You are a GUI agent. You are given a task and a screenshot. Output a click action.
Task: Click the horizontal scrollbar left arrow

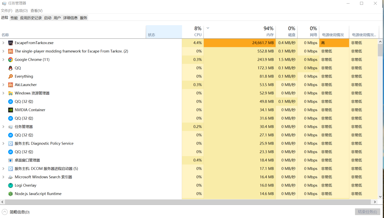(x=2, y=202)
